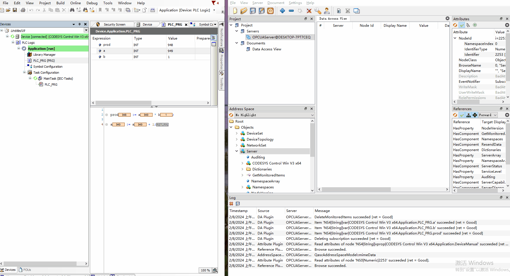Open the Untitled19 dropdown arrow in Devices tree
The width and height of the screenshot is (510, 276).
[x=86, y=30]
